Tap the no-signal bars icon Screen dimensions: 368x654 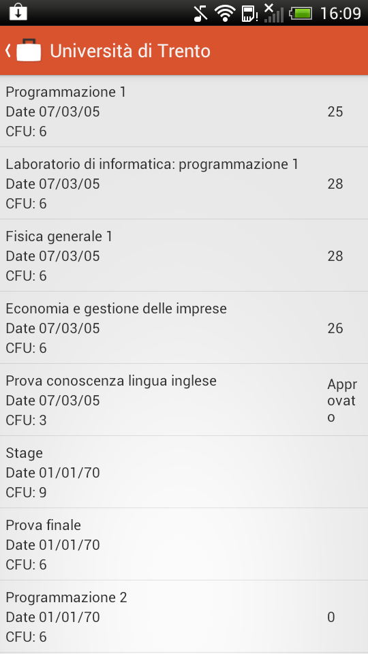click(274, 13)
